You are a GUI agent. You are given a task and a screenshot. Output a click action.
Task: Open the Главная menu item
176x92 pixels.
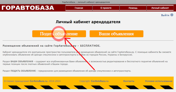[x=79, y=8]
